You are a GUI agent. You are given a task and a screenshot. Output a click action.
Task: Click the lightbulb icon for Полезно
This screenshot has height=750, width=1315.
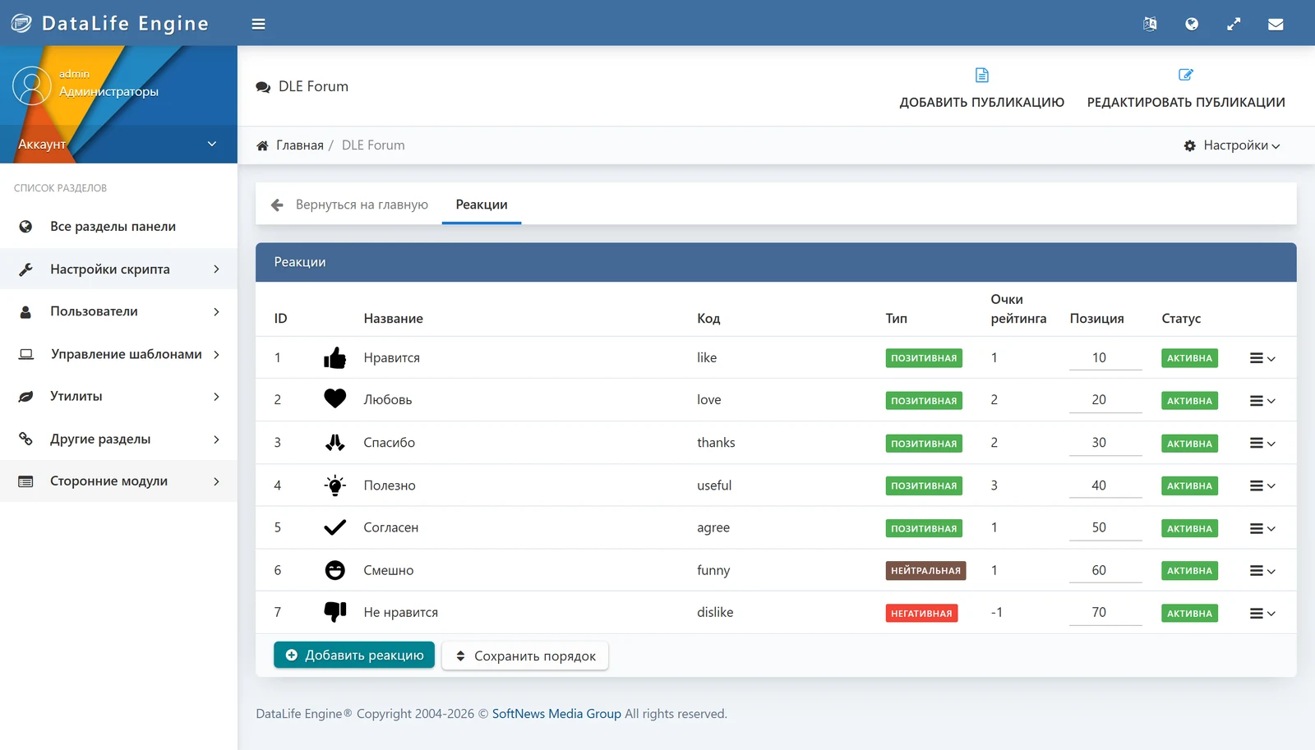tap(335, 485)
